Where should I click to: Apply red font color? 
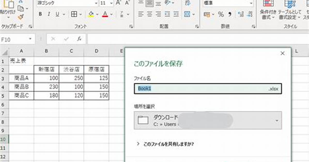tap(105, 14)
